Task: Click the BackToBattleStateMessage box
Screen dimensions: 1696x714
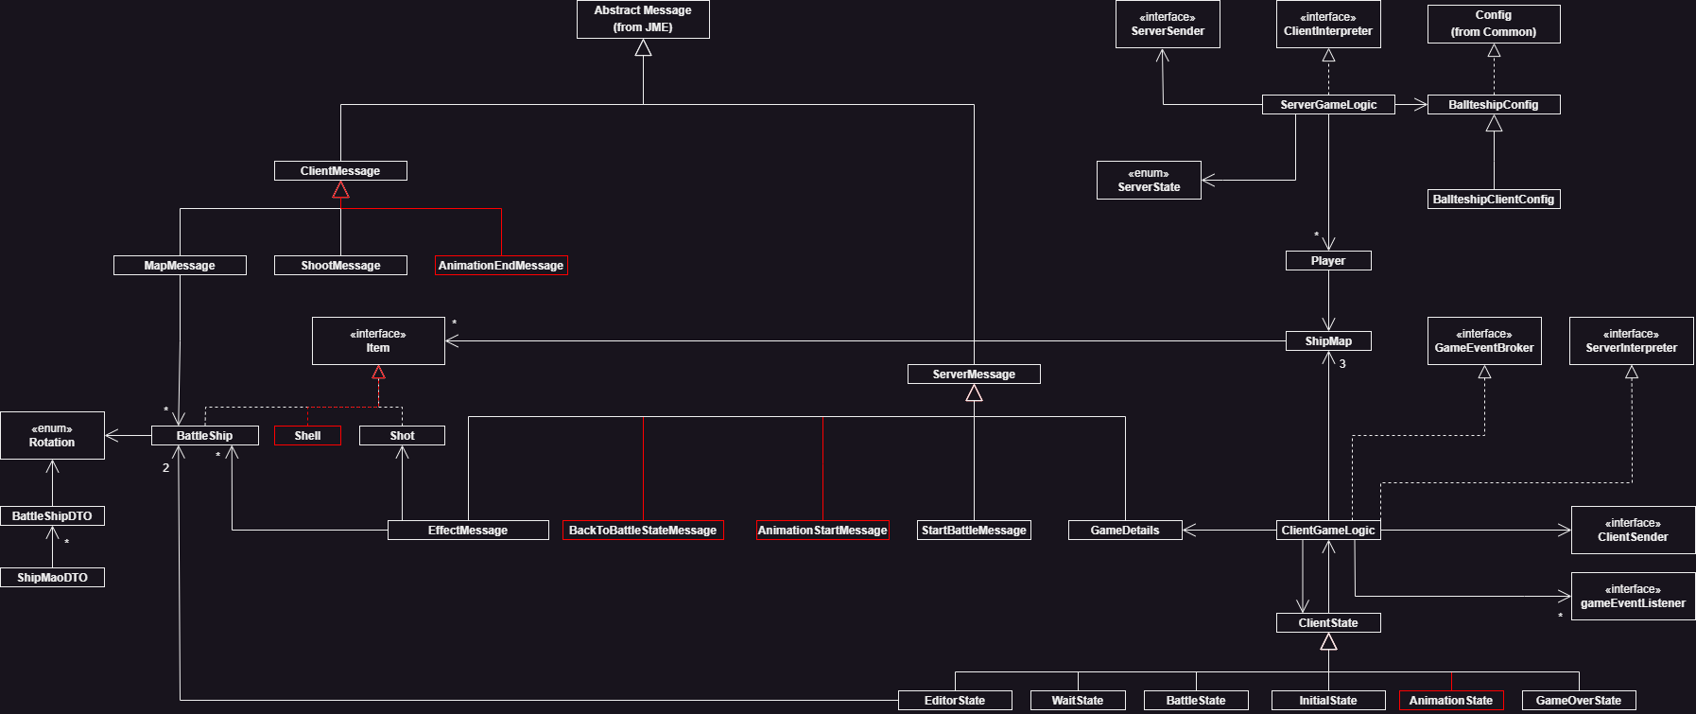Action: click(643, 531)
